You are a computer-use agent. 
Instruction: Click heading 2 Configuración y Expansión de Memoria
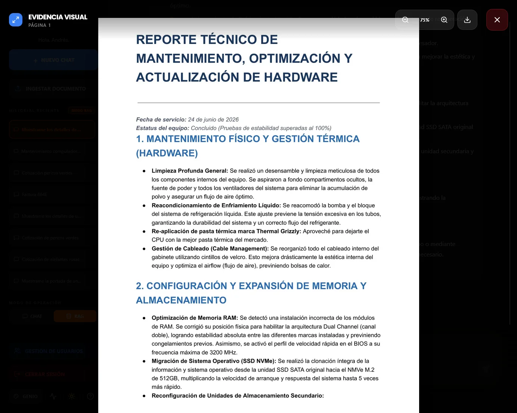pos(251,293)
